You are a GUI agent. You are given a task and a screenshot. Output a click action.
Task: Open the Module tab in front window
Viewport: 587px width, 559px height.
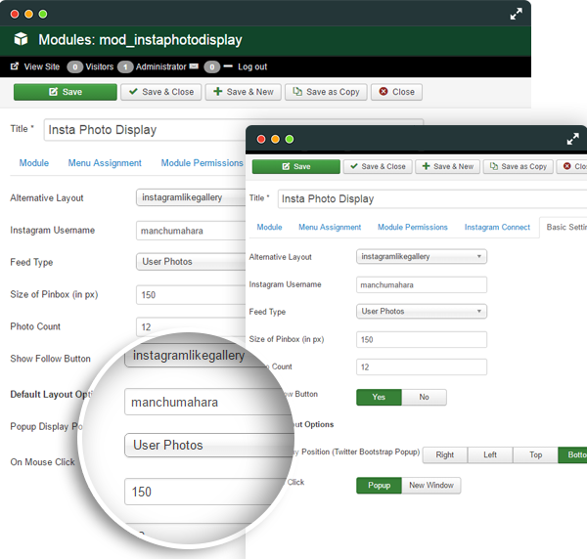pos(270,227)
